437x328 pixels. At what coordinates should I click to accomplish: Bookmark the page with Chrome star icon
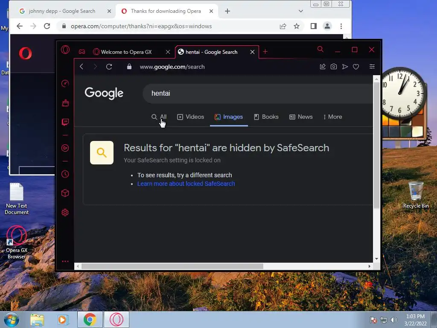(297, 26)
